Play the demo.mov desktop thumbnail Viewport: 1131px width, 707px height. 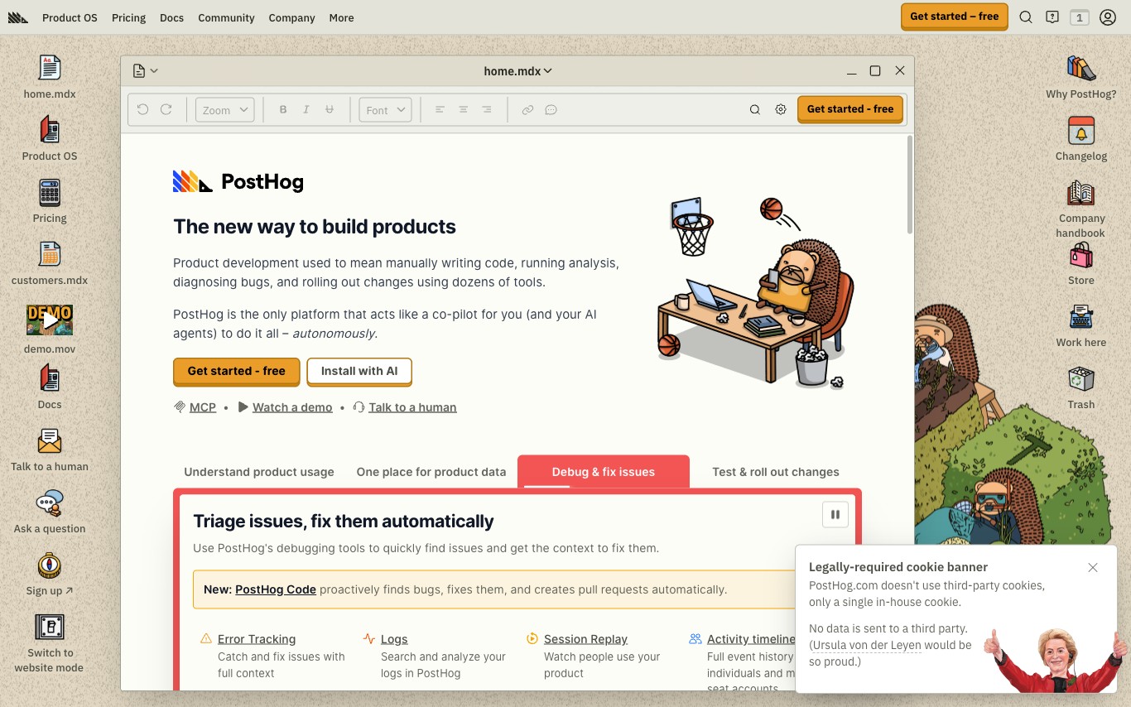pos(50,320)
